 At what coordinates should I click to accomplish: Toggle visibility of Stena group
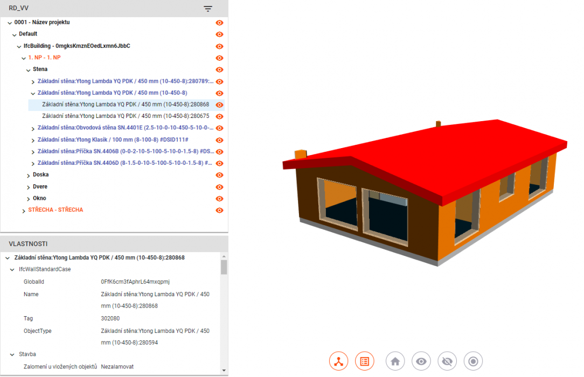[220, 69]
